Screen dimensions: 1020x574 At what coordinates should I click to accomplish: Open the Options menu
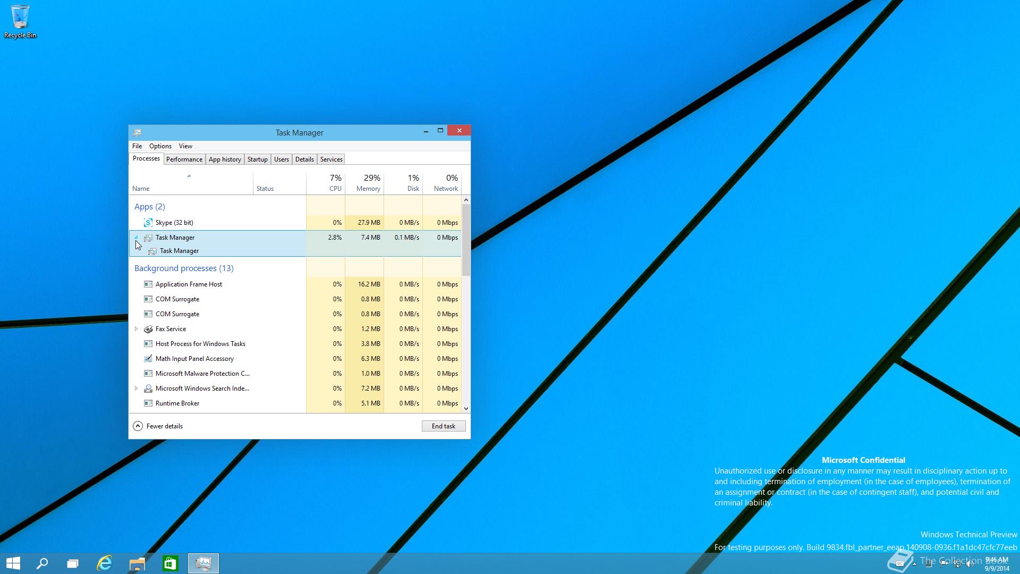(160, 146)
